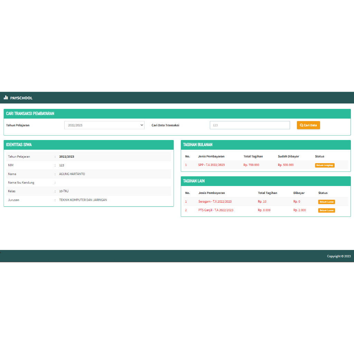Select PTS Ganjil - T.A 2022/2023 entry
Viewport: 354px width, 354px height.
(x=216, y=210)
